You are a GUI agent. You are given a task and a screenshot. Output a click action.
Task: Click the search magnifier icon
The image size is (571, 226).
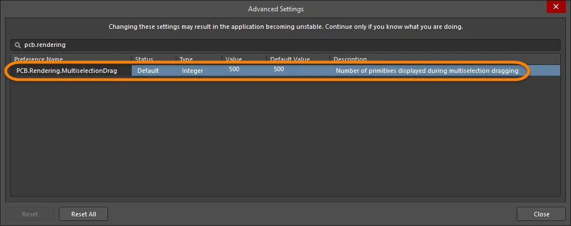tap(17, 45)
